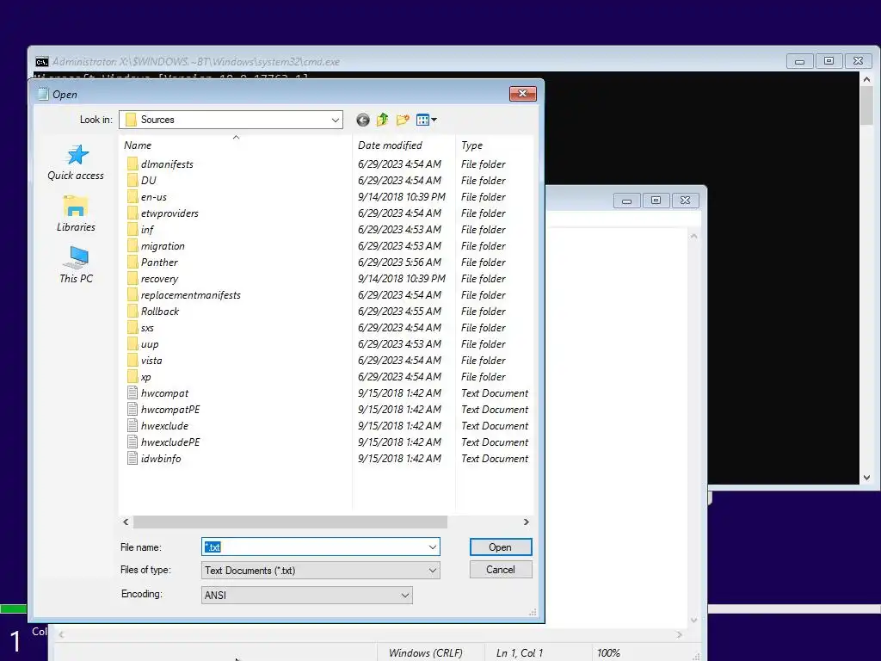The width and height of the screenshot is (881, 661).
Task: Select the dlmanifests folder icon
Action: click(x=132, y=164)
